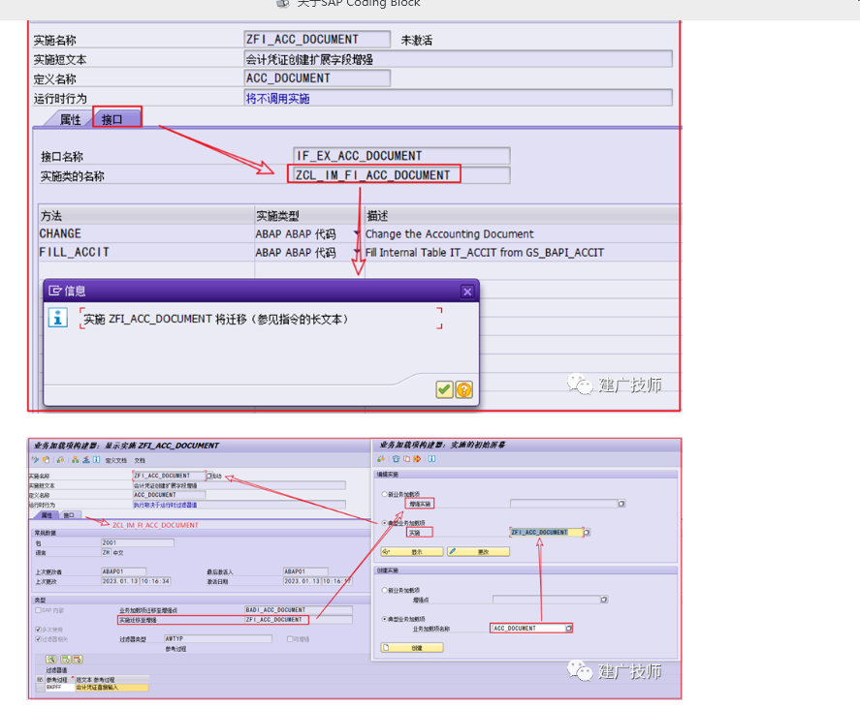
Task: Open value help for 业务加载项名称 ACC_DOCUMENT field
Action: [569, 629]
